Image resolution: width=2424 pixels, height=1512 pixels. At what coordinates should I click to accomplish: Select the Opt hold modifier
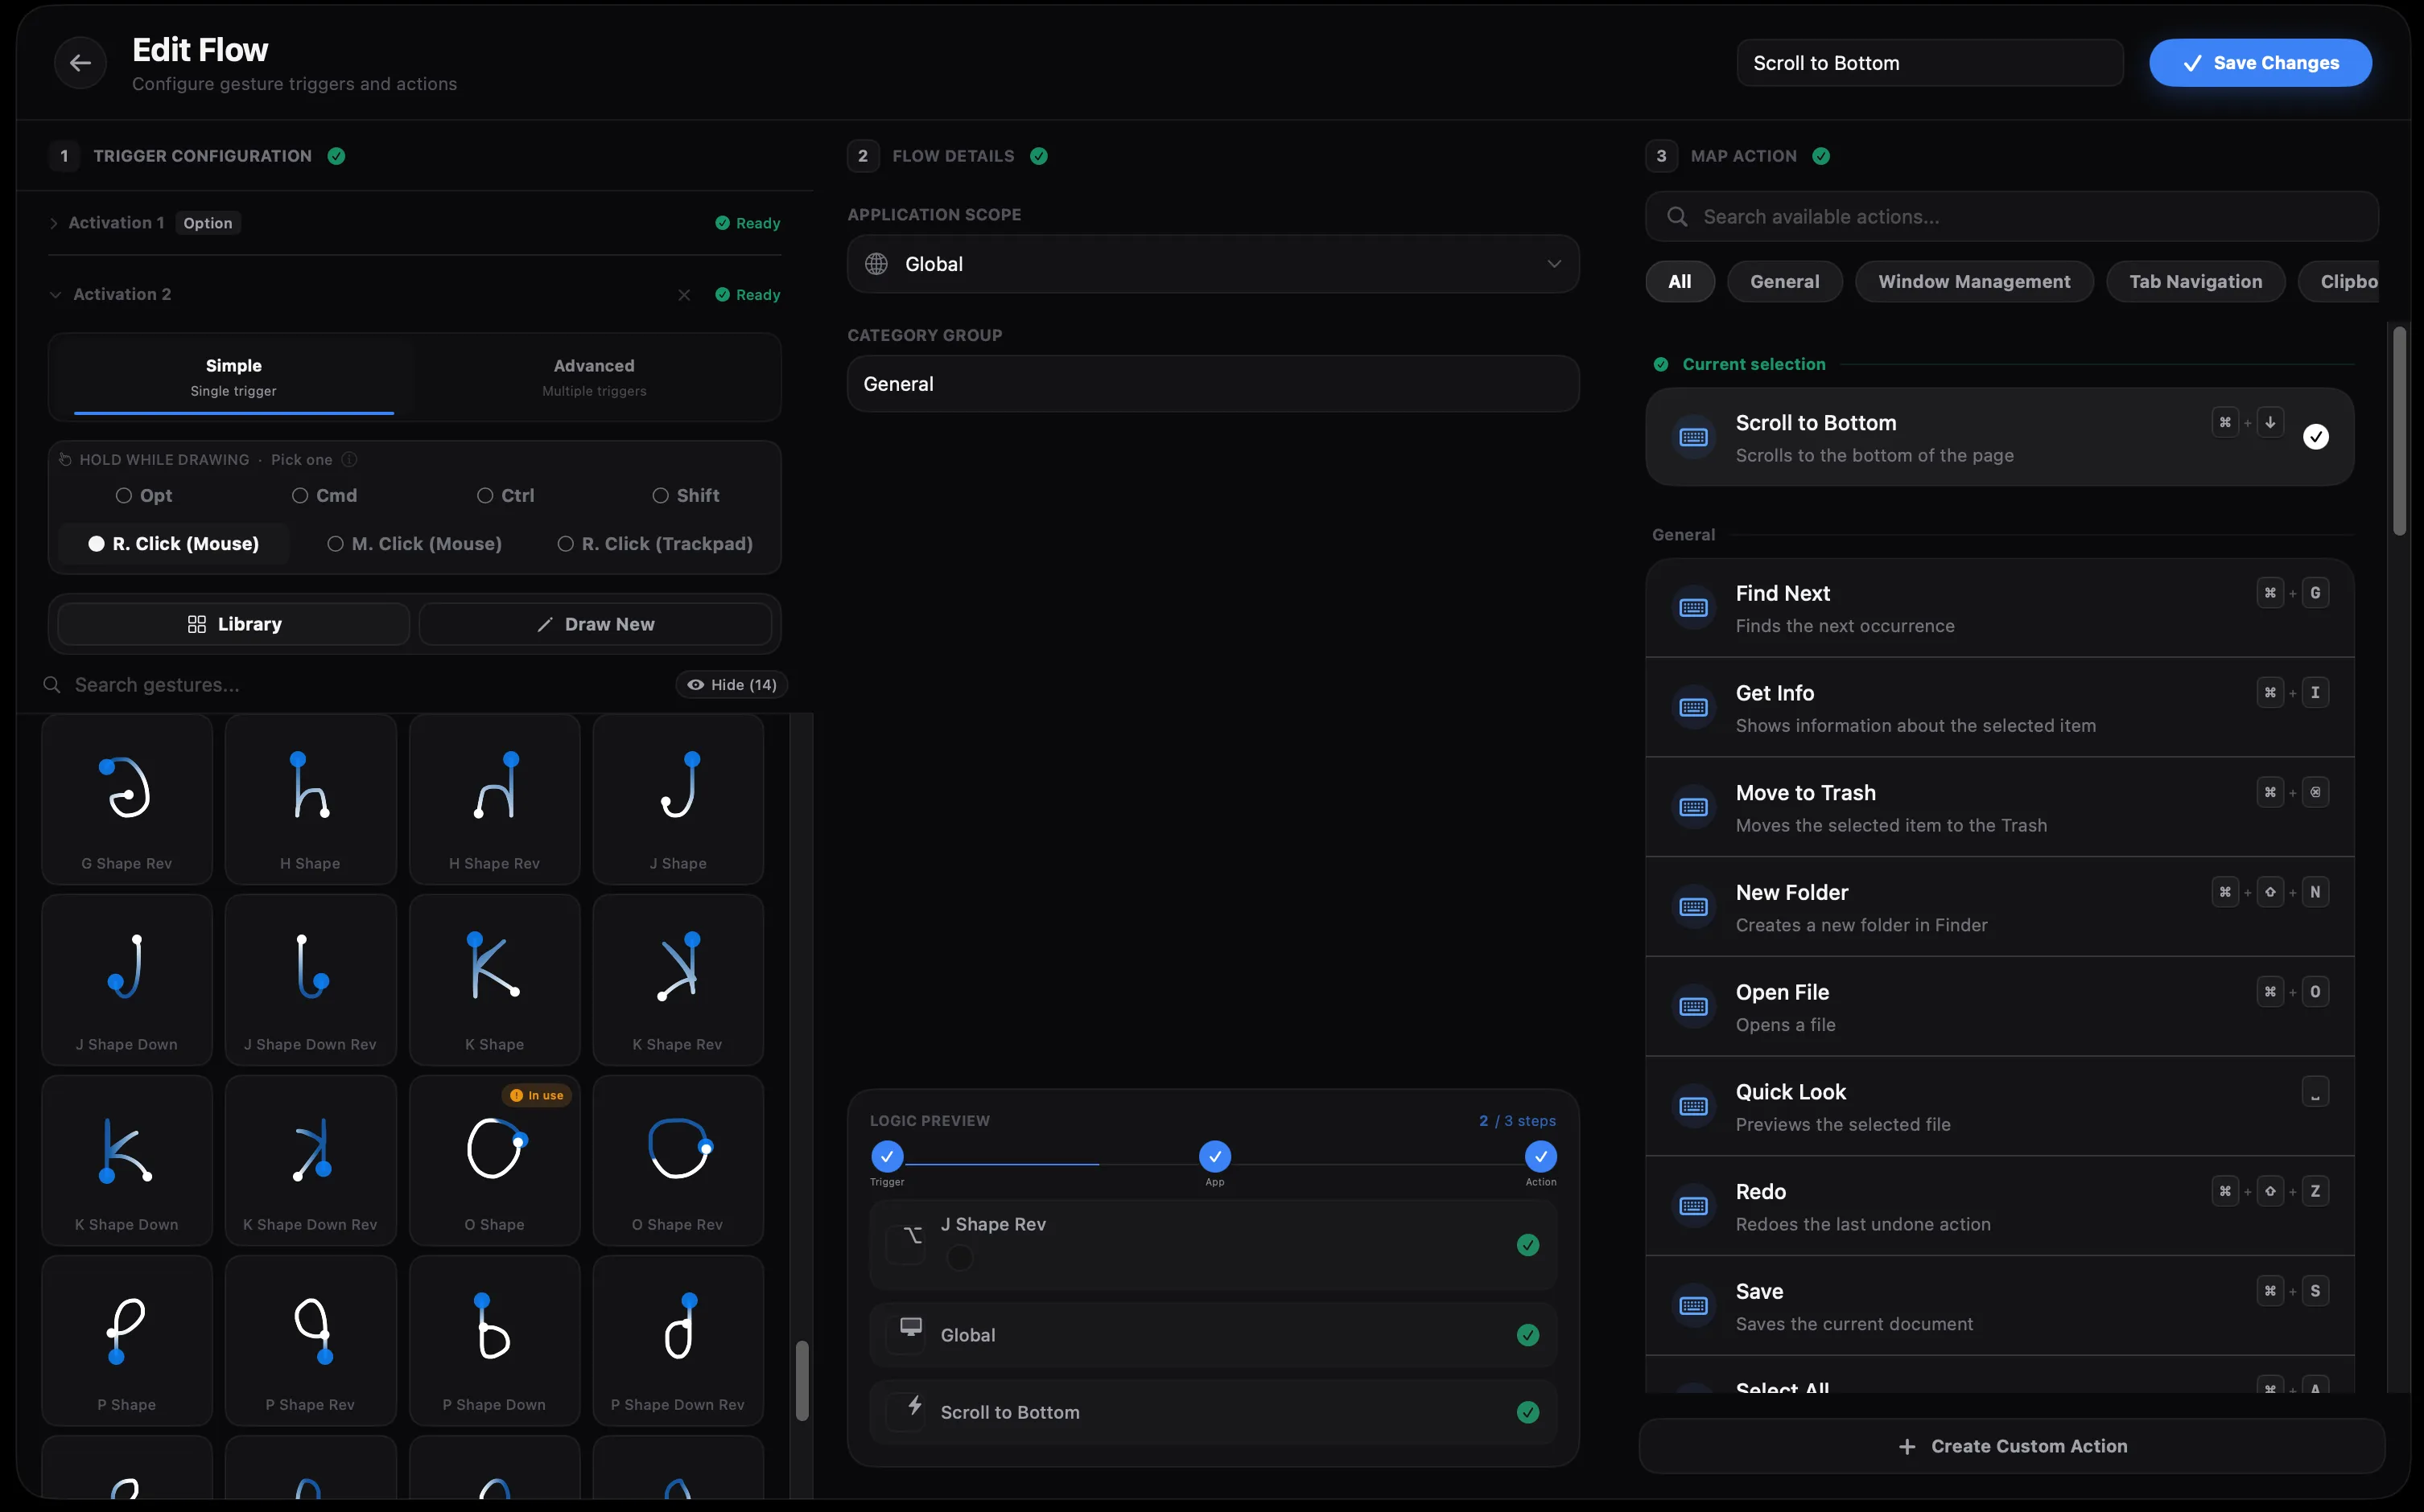tap(144, 496)
